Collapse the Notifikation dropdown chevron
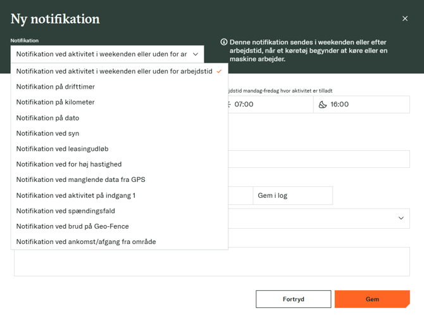 pos(196,55)
